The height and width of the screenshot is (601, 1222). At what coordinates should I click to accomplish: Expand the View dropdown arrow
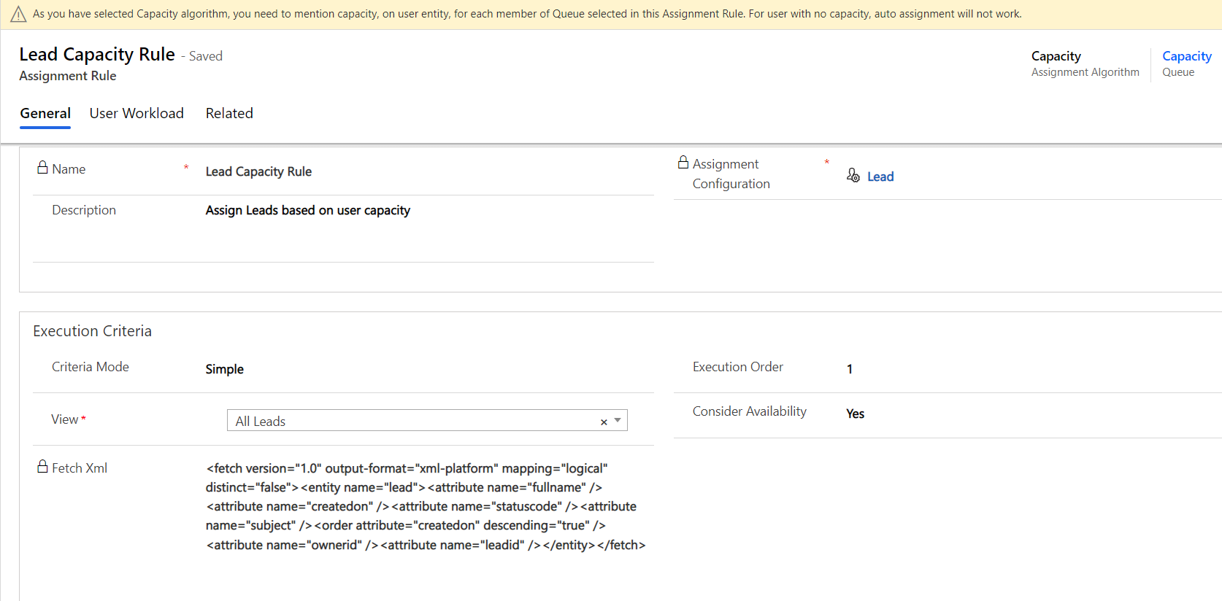pyautogui.click(x=618, y=421)
